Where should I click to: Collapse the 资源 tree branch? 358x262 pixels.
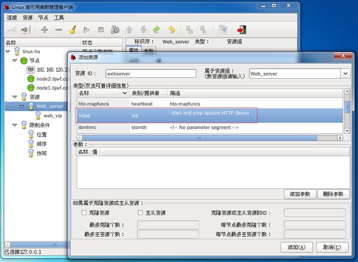[x=15, y=97]
